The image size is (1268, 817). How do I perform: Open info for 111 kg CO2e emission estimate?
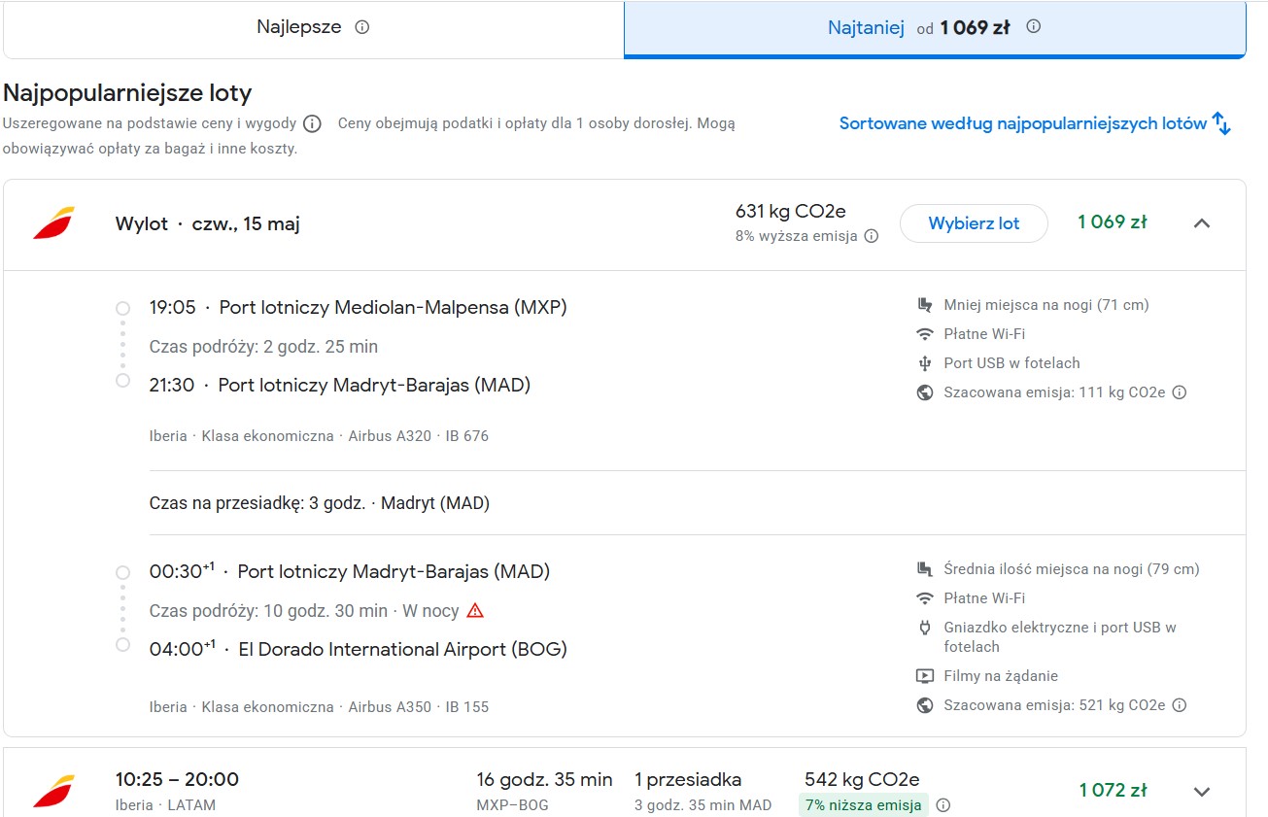[1180, 392]
